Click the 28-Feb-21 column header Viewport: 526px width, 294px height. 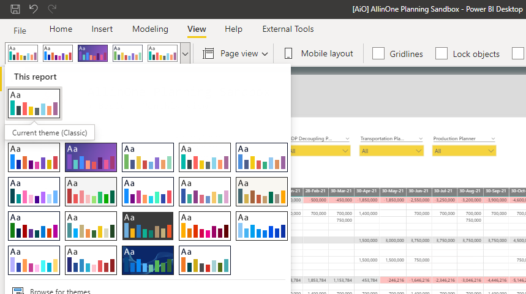(316, 191)
